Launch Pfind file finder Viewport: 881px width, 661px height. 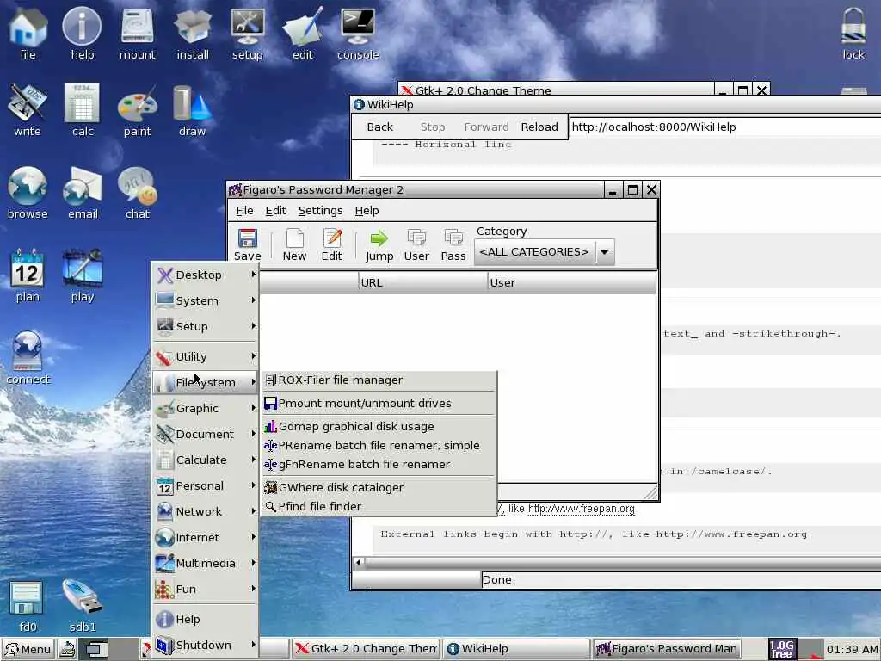[379, 507]
